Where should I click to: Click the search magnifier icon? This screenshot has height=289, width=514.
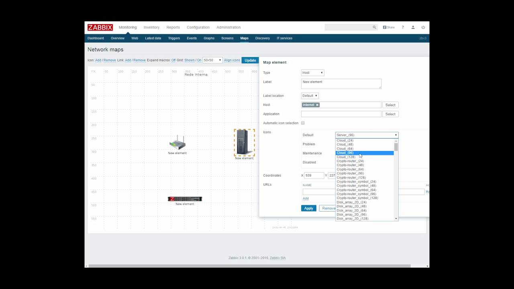tap(374, 27)
